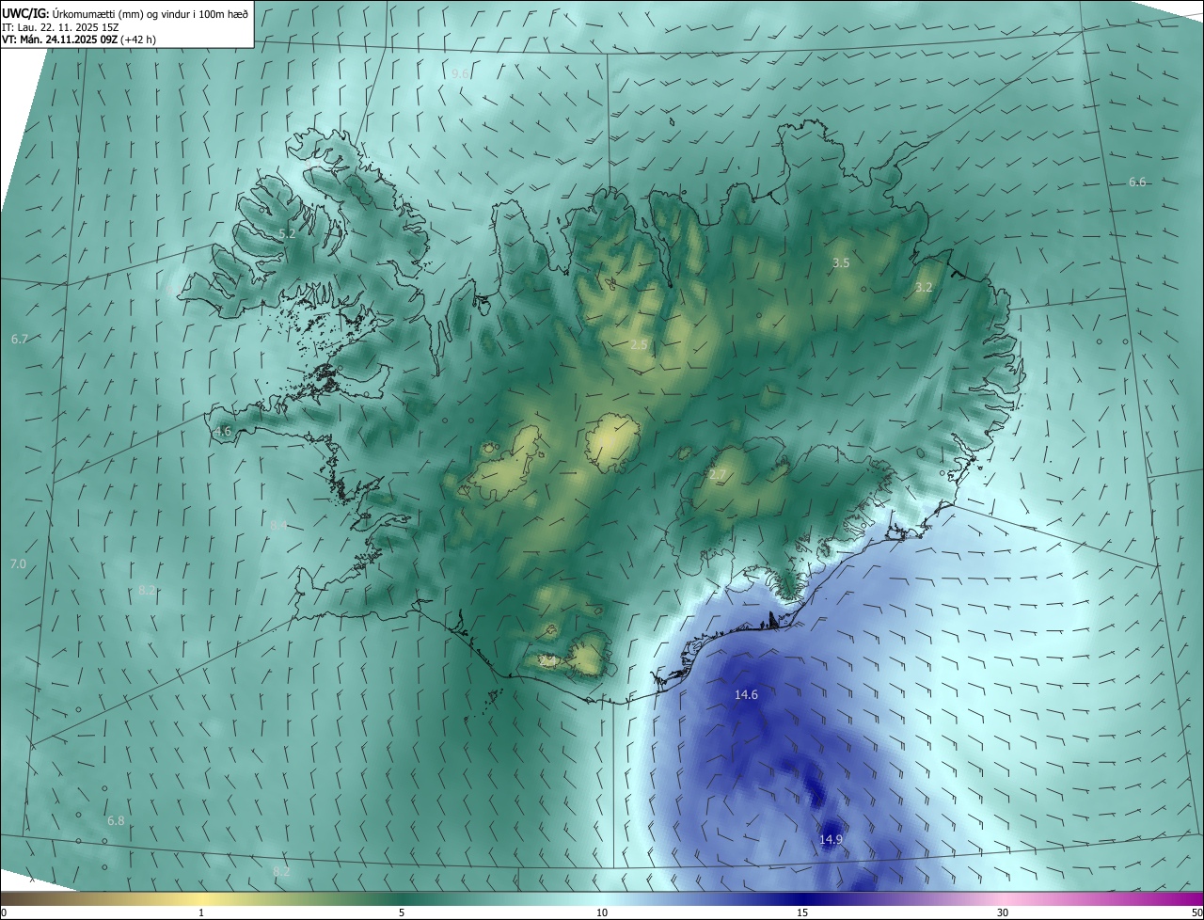Viewport: 1204px width, 920px height.
Task: Click the 7.0 value at the southwest edge
Action: (x=18, y=563)
